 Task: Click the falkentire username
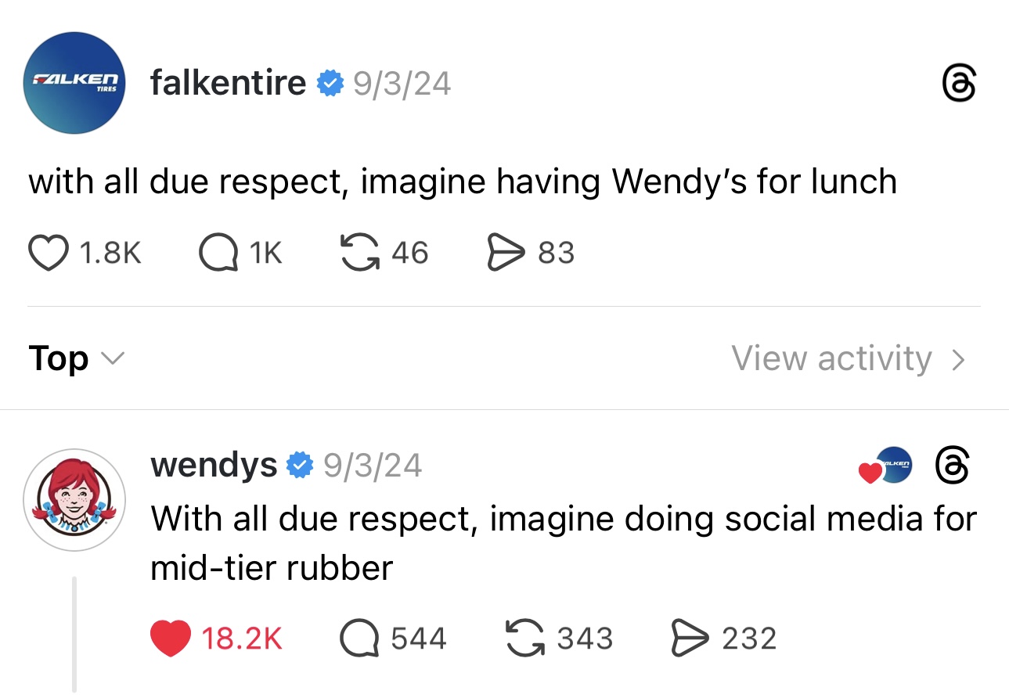228,83
